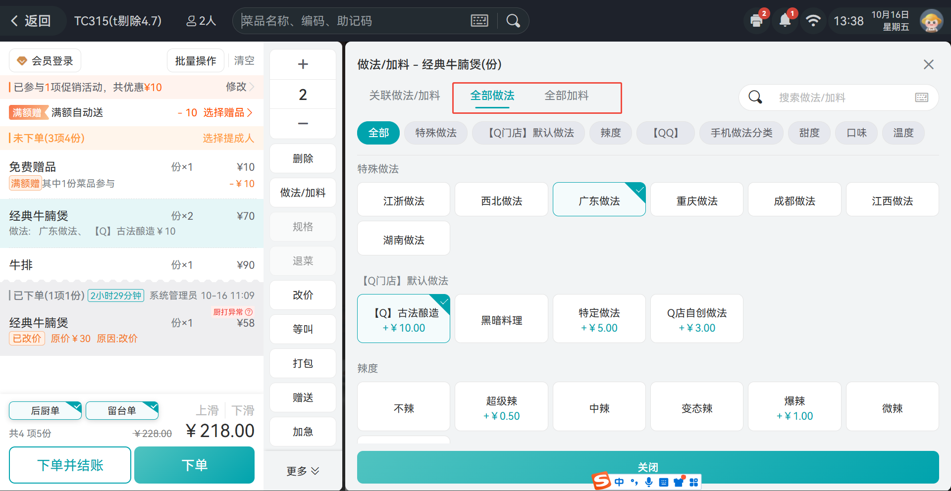Deselect 【Q】古法酿造 option
Image resolution: width=951 pixels, height=491 pixels.
click(x=404, y=319)
